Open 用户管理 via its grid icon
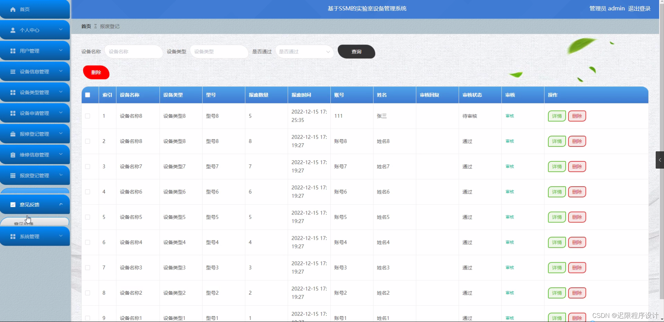 (x=12, y=50)
